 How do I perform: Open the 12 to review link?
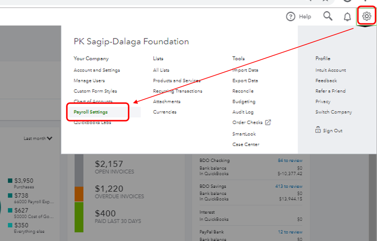click(x=290, y=232)
